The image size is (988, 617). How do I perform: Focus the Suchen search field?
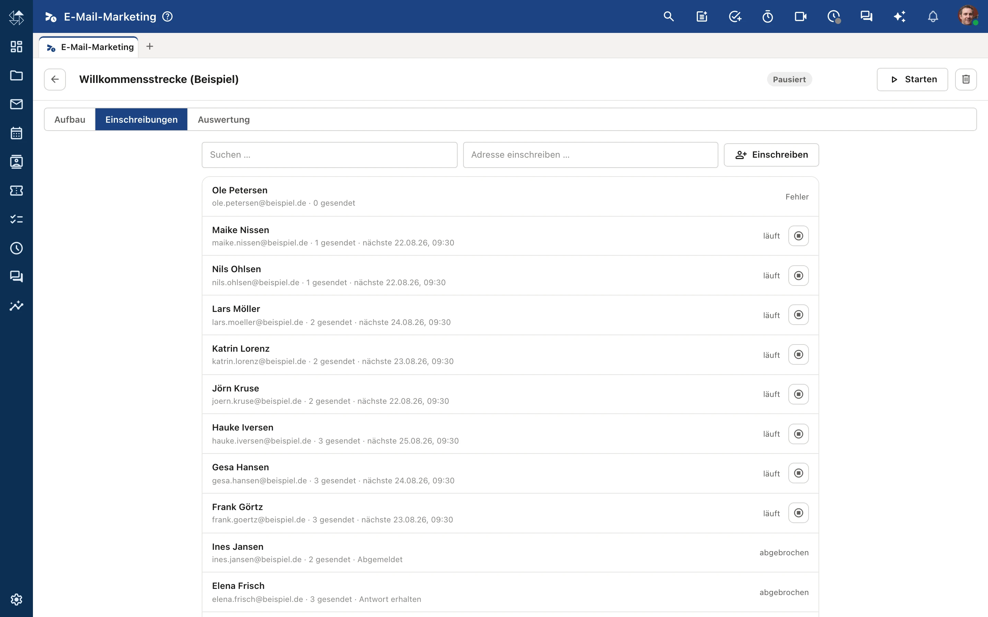point(329,155)
